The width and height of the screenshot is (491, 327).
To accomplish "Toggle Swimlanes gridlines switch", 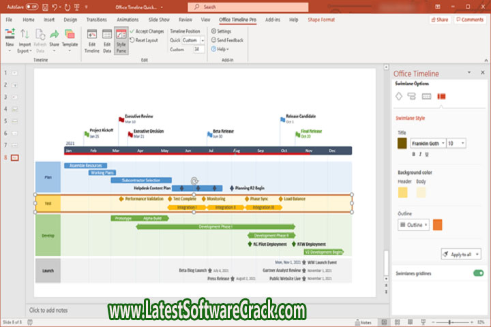I will [479, 273].
